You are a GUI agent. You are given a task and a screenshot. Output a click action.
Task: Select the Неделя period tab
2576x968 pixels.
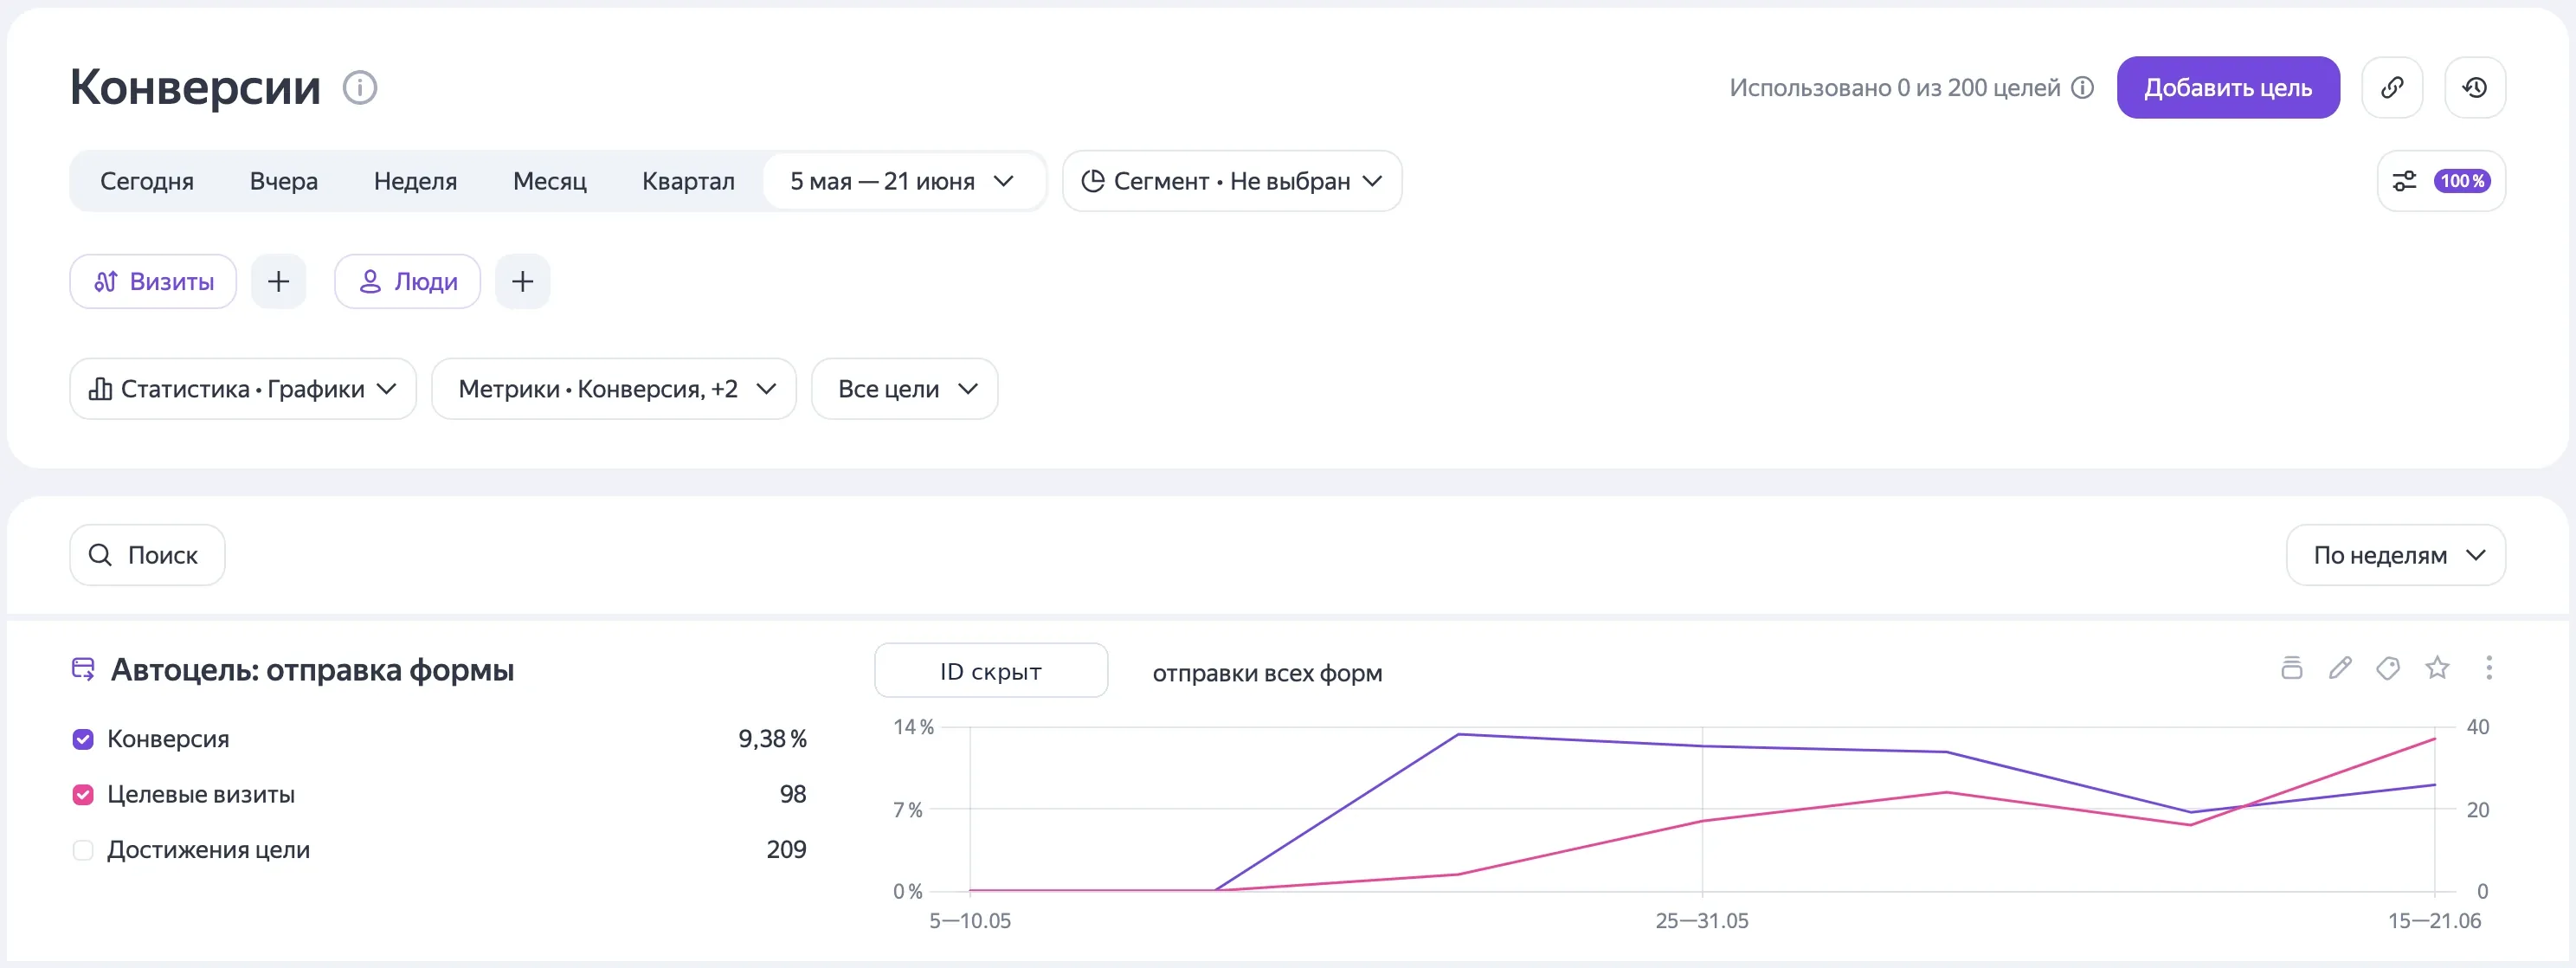pos(415,181)
